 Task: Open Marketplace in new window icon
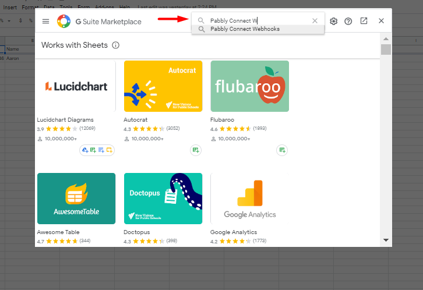[364, 21]
